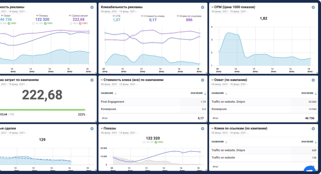
Task: Select Конверсия row in Охват table
Action: pos(219,109)
